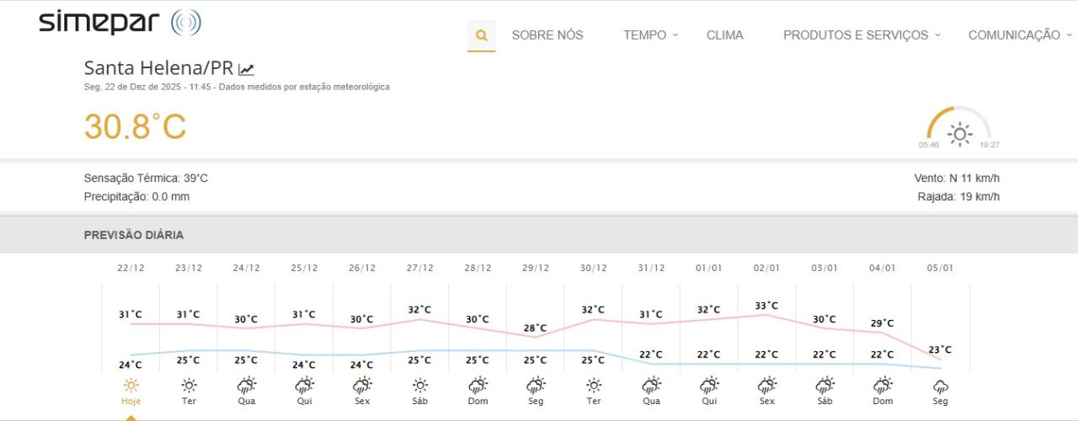Screen dimensions: 1078x421
Task: Select the Sex 26/12 rain icon
Action: [x=362, y=385]
